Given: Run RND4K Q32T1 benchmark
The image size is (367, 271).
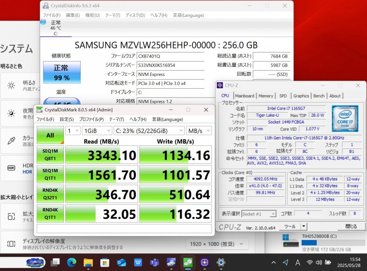Looking at the screenshot, I should (50, 194).
